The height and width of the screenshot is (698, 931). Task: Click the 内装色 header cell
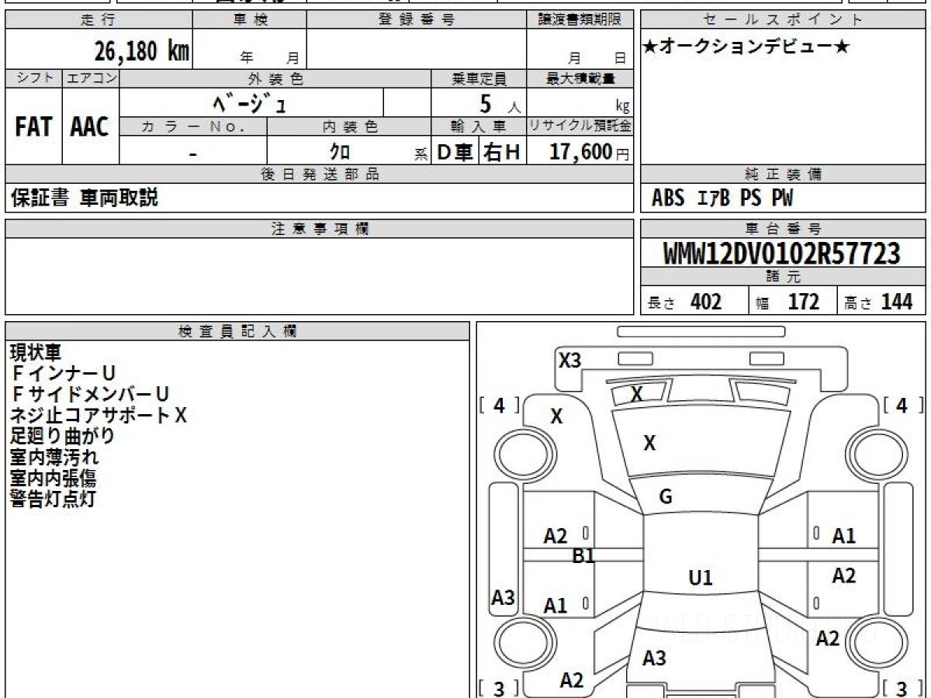coord(349,126)
